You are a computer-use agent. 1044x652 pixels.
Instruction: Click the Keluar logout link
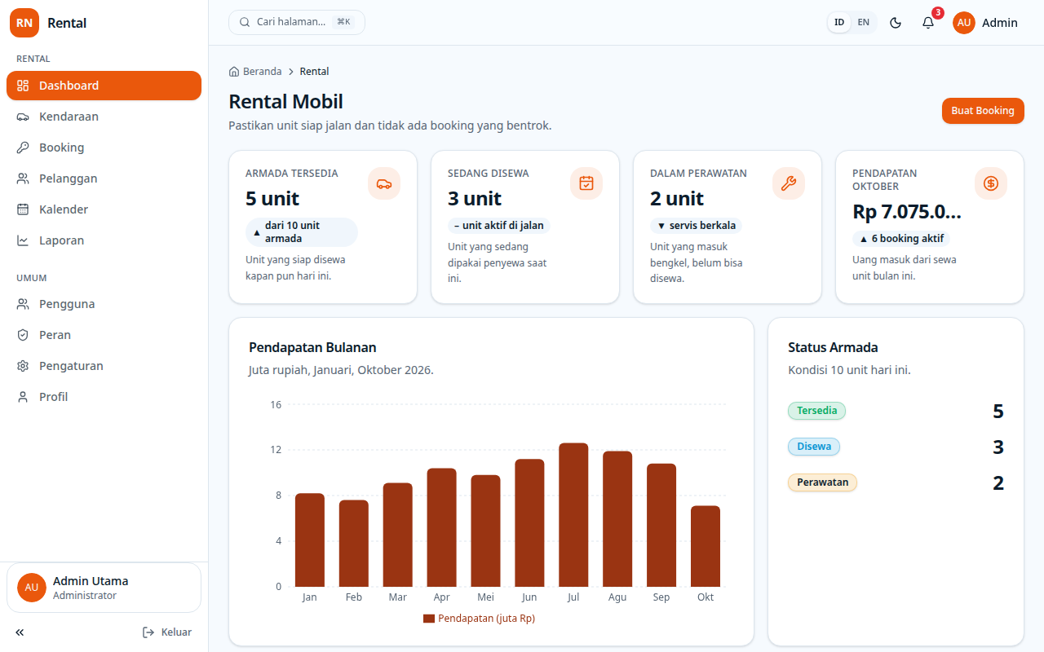coord(167,632)
